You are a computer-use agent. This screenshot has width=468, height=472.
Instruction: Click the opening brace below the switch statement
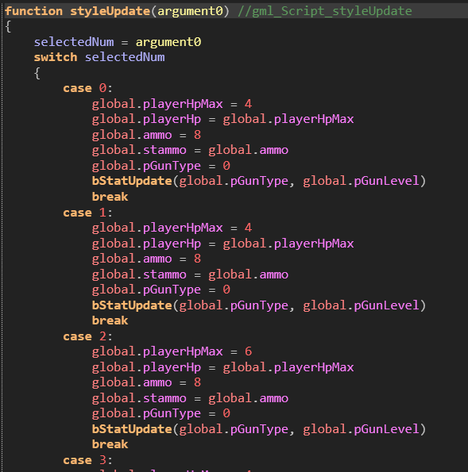point(37,73)
